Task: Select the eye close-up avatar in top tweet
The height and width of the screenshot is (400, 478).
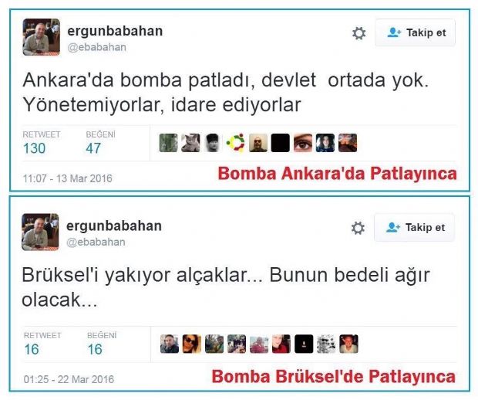Action: (303, 143)
